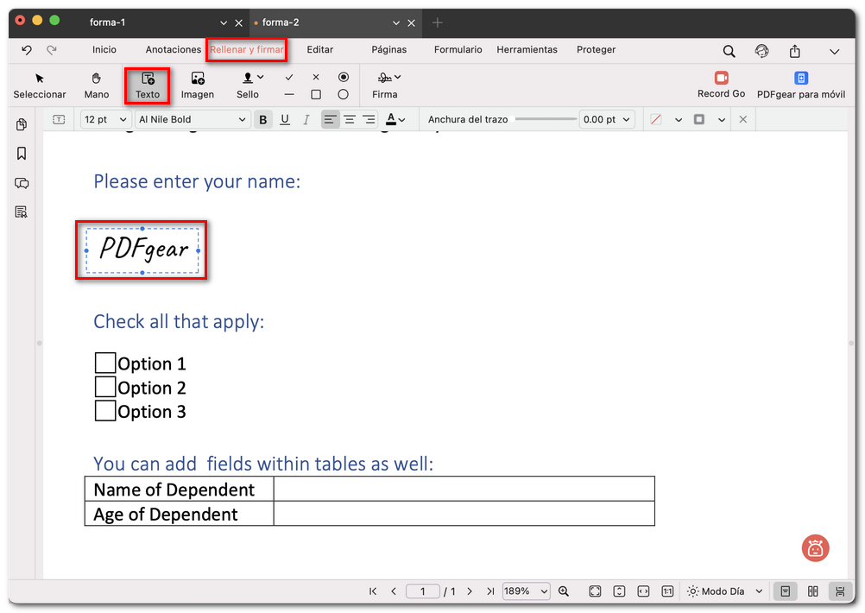865x613 pixels.
Task: Open the Anotaciones menu tab
Action: point(174,50)
